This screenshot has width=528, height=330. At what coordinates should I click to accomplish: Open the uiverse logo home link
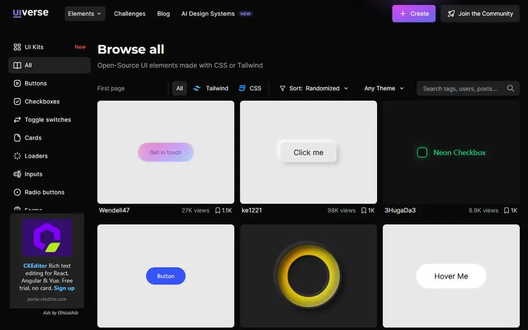pos(31,13)
